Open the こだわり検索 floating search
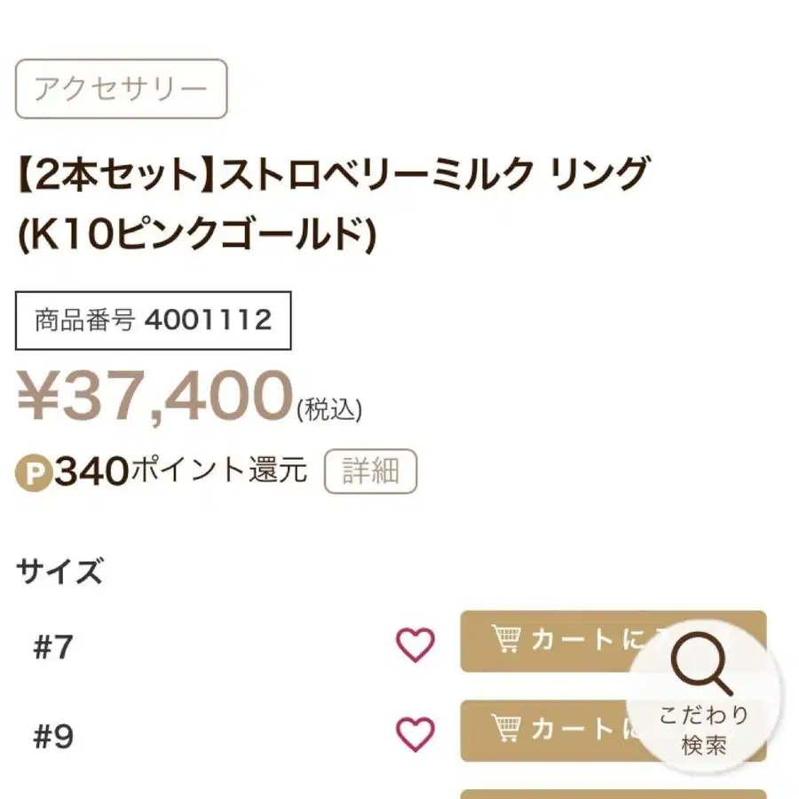The width and height of the screenshot is (799, 799). (703, 696)
